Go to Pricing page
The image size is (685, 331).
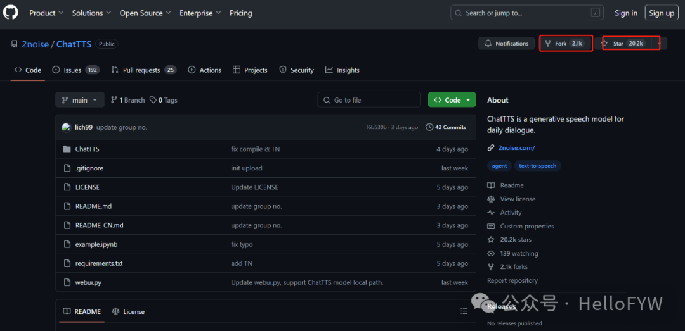click(241, 13)
